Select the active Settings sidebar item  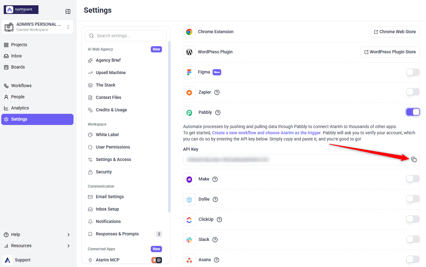(x=37, y=119)
